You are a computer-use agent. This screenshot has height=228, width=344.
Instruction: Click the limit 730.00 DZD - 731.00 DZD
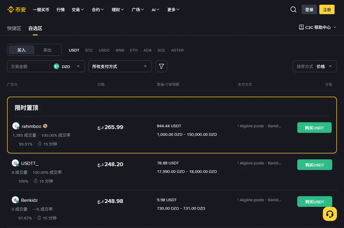pos(181,208)
